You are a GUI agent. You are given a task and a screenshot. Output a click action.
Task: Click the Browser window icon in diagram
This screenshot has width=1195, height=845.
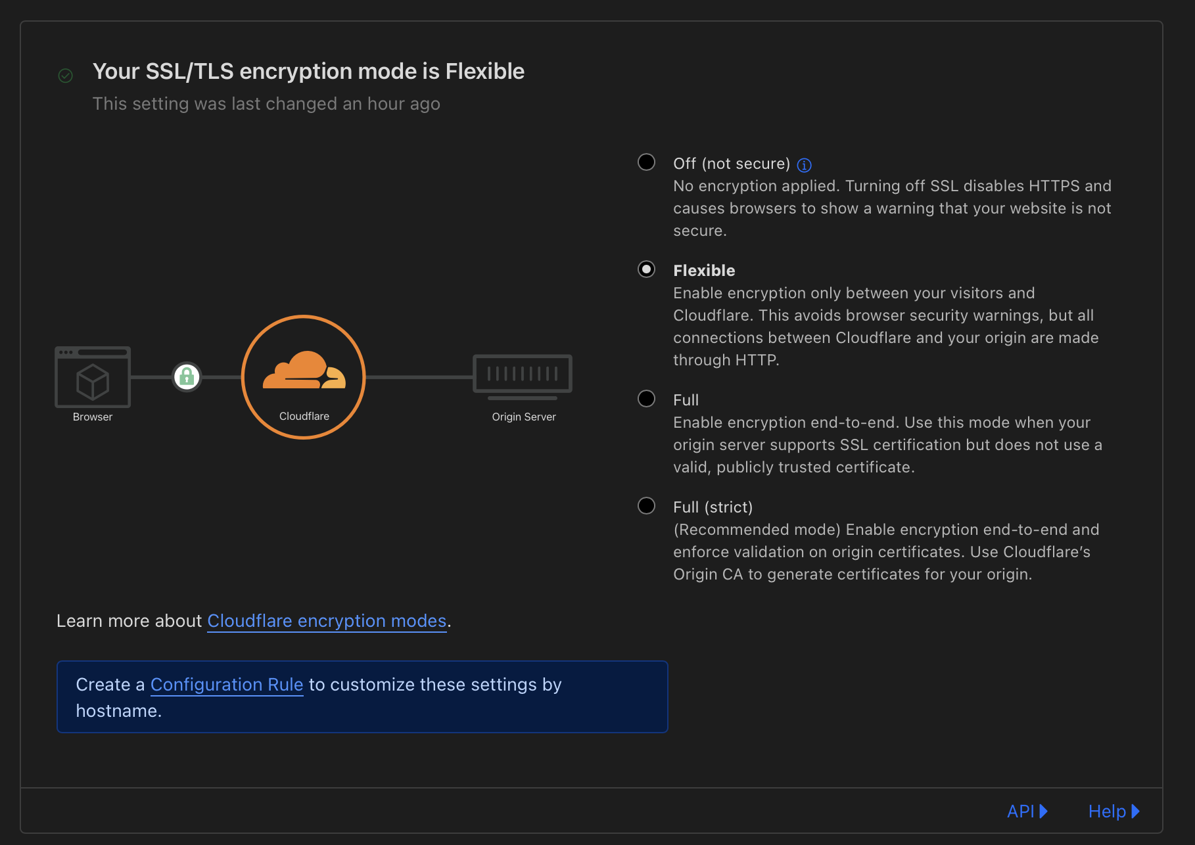pyautogui.click(x=93, y=377)
